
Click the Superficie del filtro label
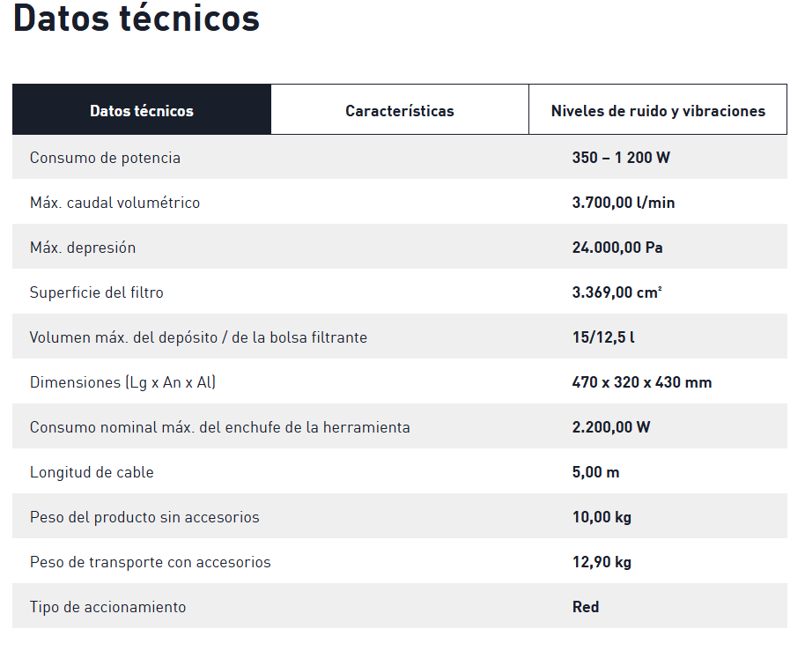pyautogui.click(x=97, y=292)
